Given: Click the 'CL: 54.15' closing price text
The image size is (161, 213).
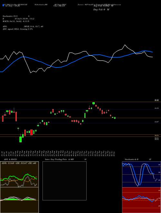Looking at the screenshot, I should pyautogui.click(x=59, y=6).
